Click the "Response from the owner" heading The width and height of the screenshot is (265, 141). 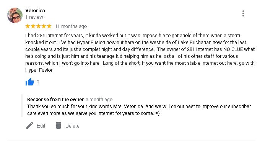[55, 99]
